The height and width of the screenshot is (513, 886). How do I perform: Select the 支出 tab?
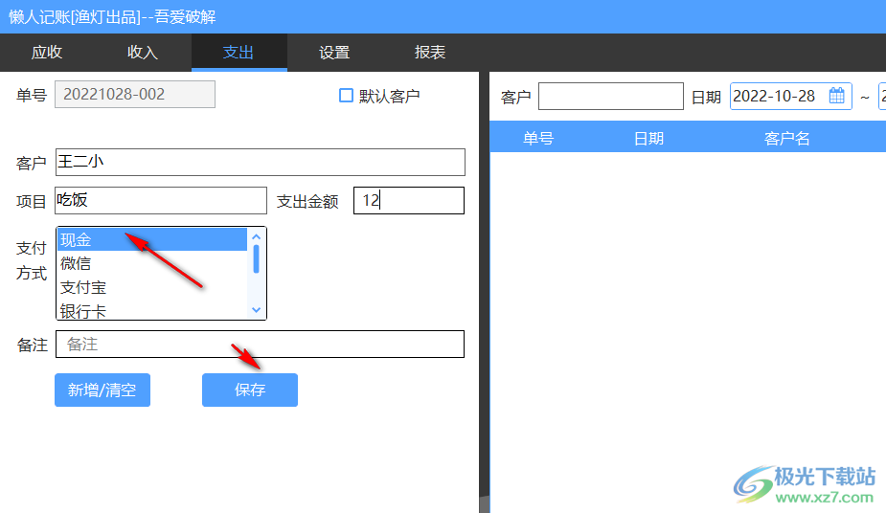click(239, 53)
